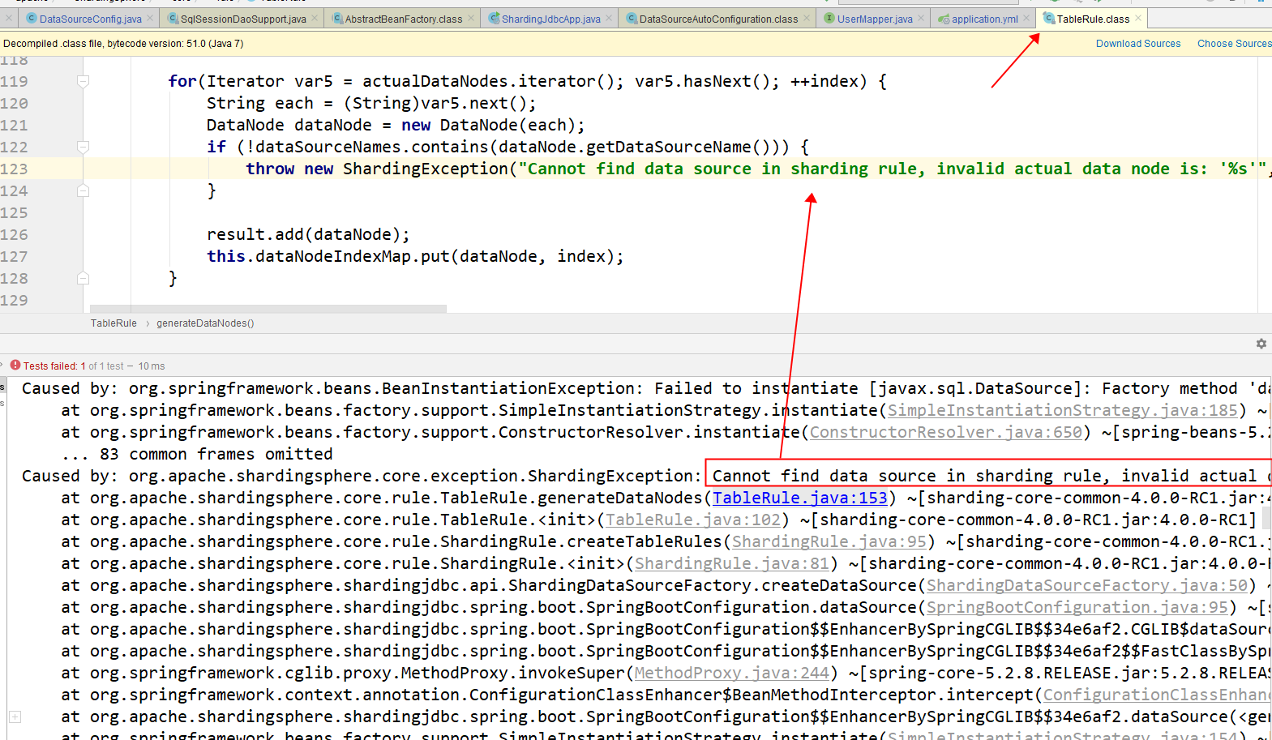Click TableRule in the breadcrumb bar
This screenshot has width=1272, height=740.
[113, 323]
